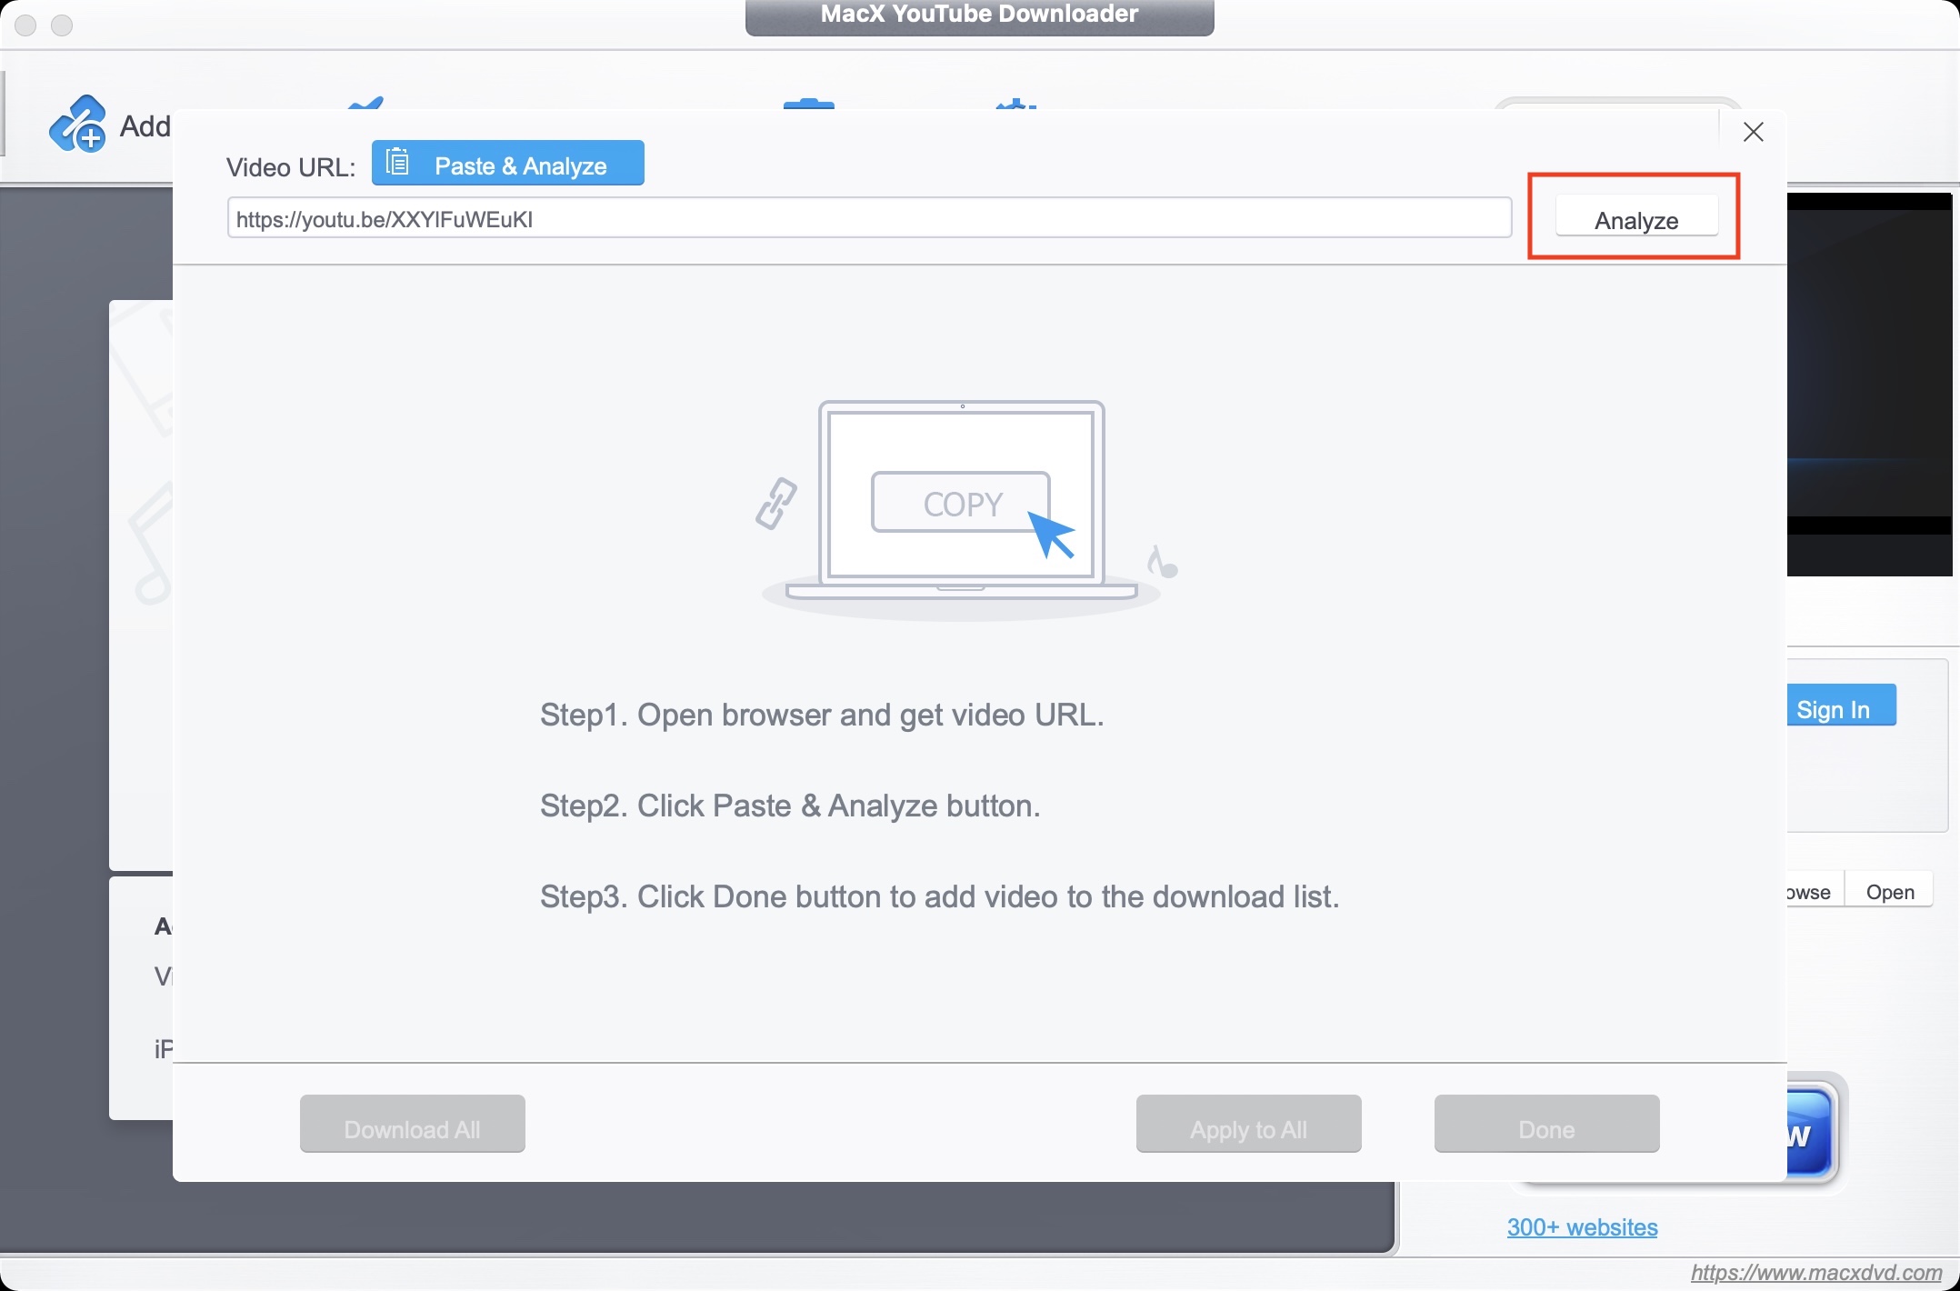Visit the macxdvd.com footer link
This screenshot has height=1291, width=1960.
(1815, 1273)
